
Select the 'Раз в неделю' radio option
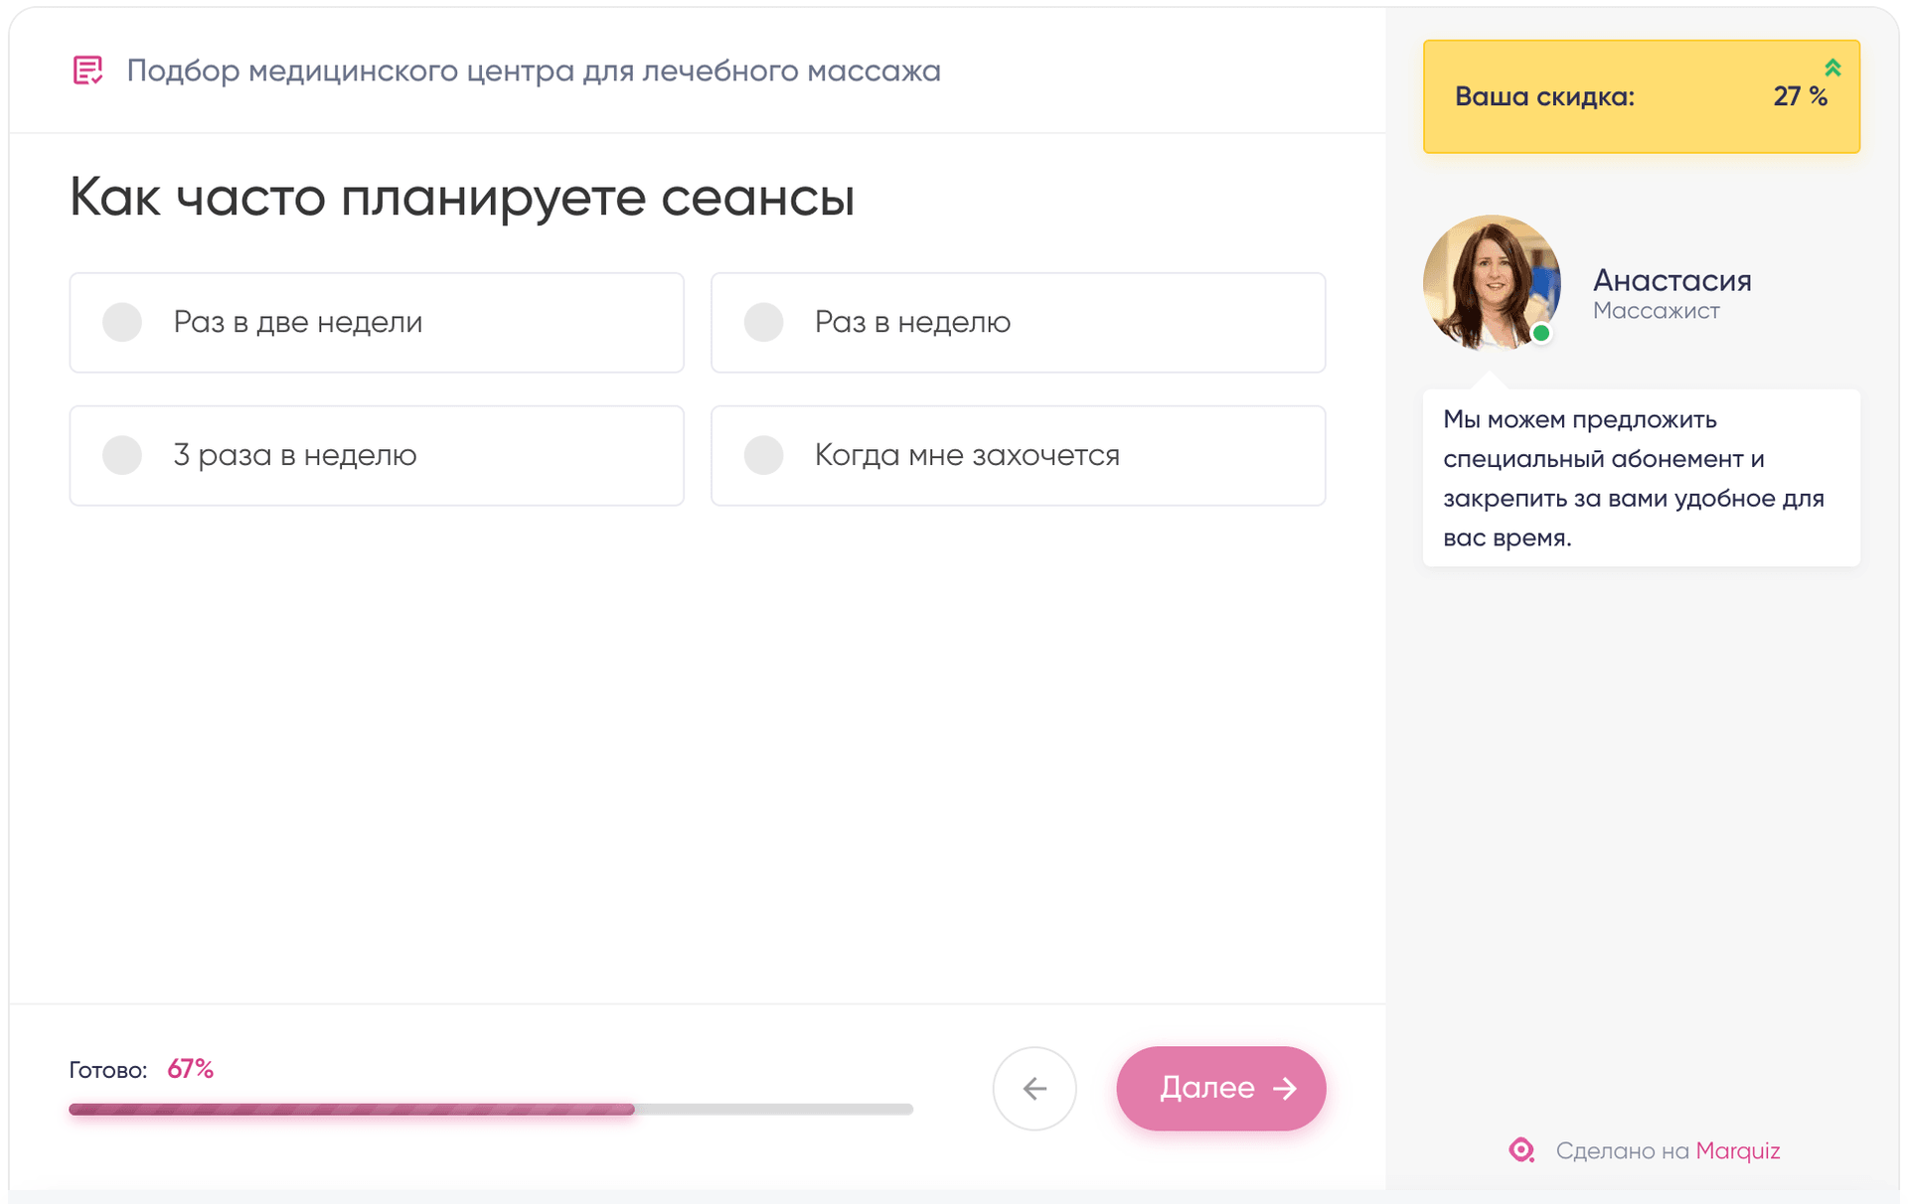coord(763,322)
